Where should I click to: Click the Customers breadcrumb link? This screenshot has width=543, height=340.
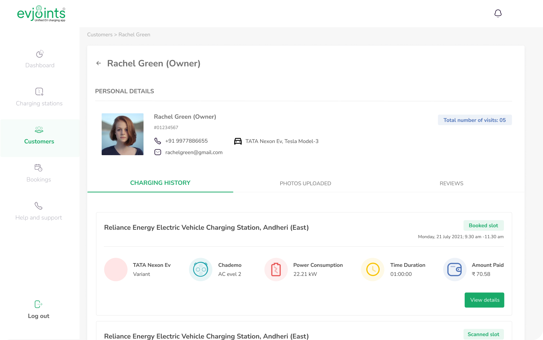(x=100, y=35)
